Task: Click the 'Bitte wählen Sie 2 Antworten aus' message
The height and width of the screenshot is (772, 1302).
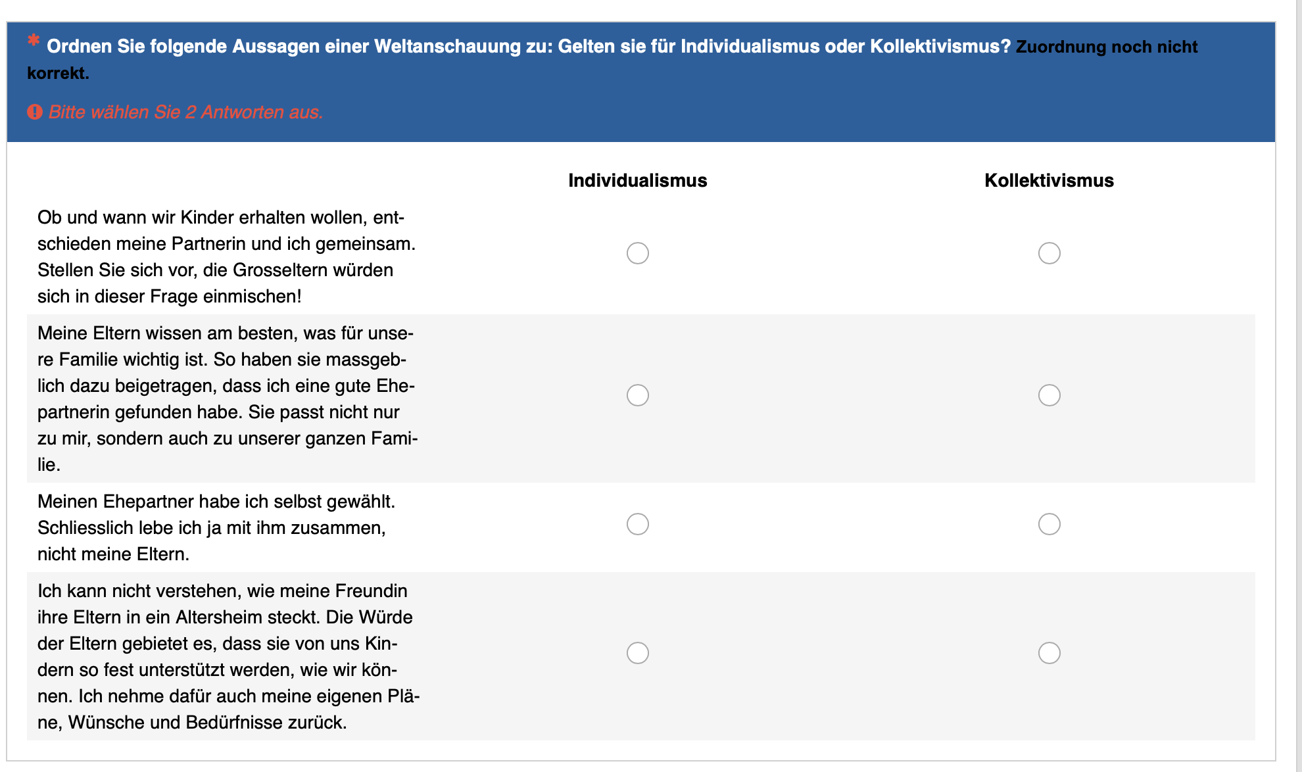Action: click(x=185, y=112)
